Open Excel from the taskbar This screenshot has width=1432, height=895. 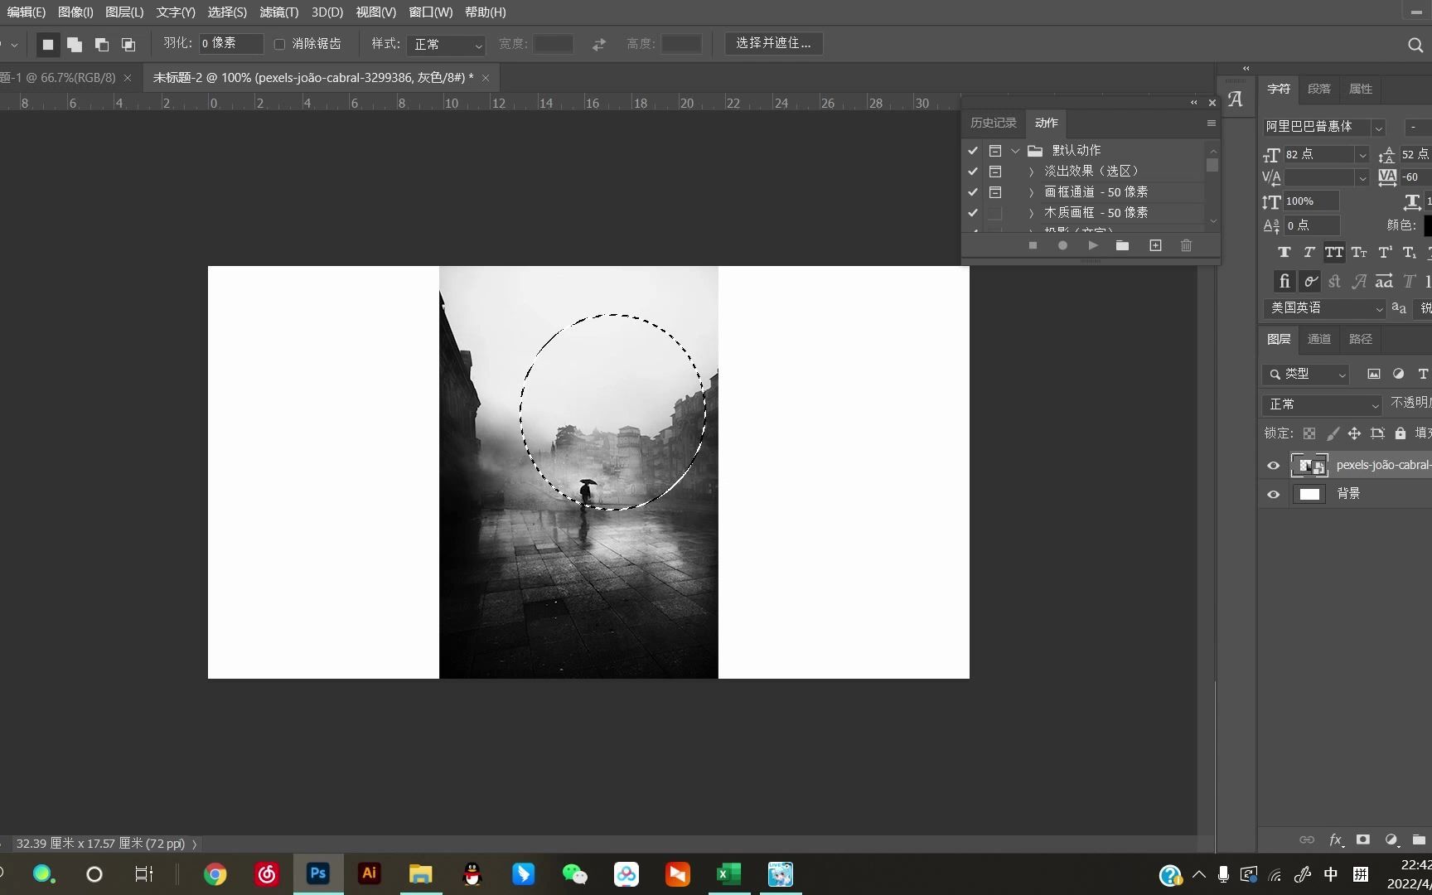[x=728, y=874]
